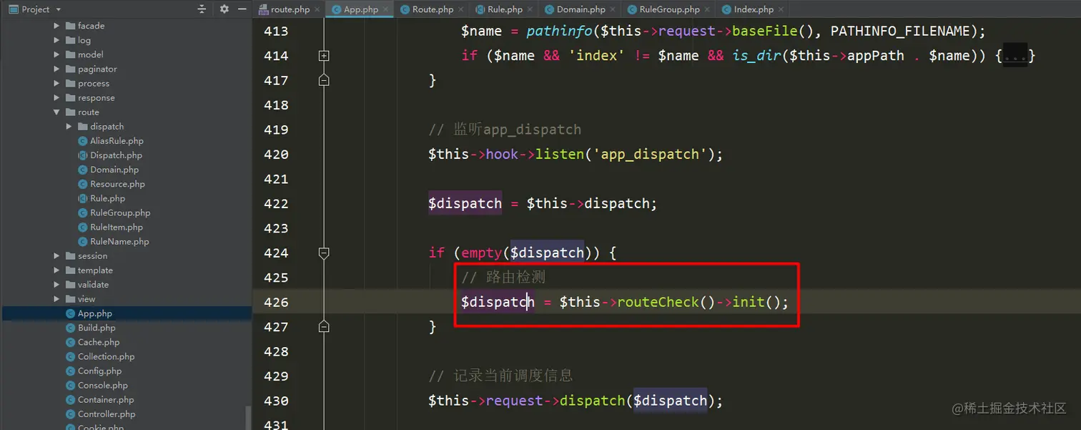
Task: Close the Rule.php tab
Action: click(530, 9)
